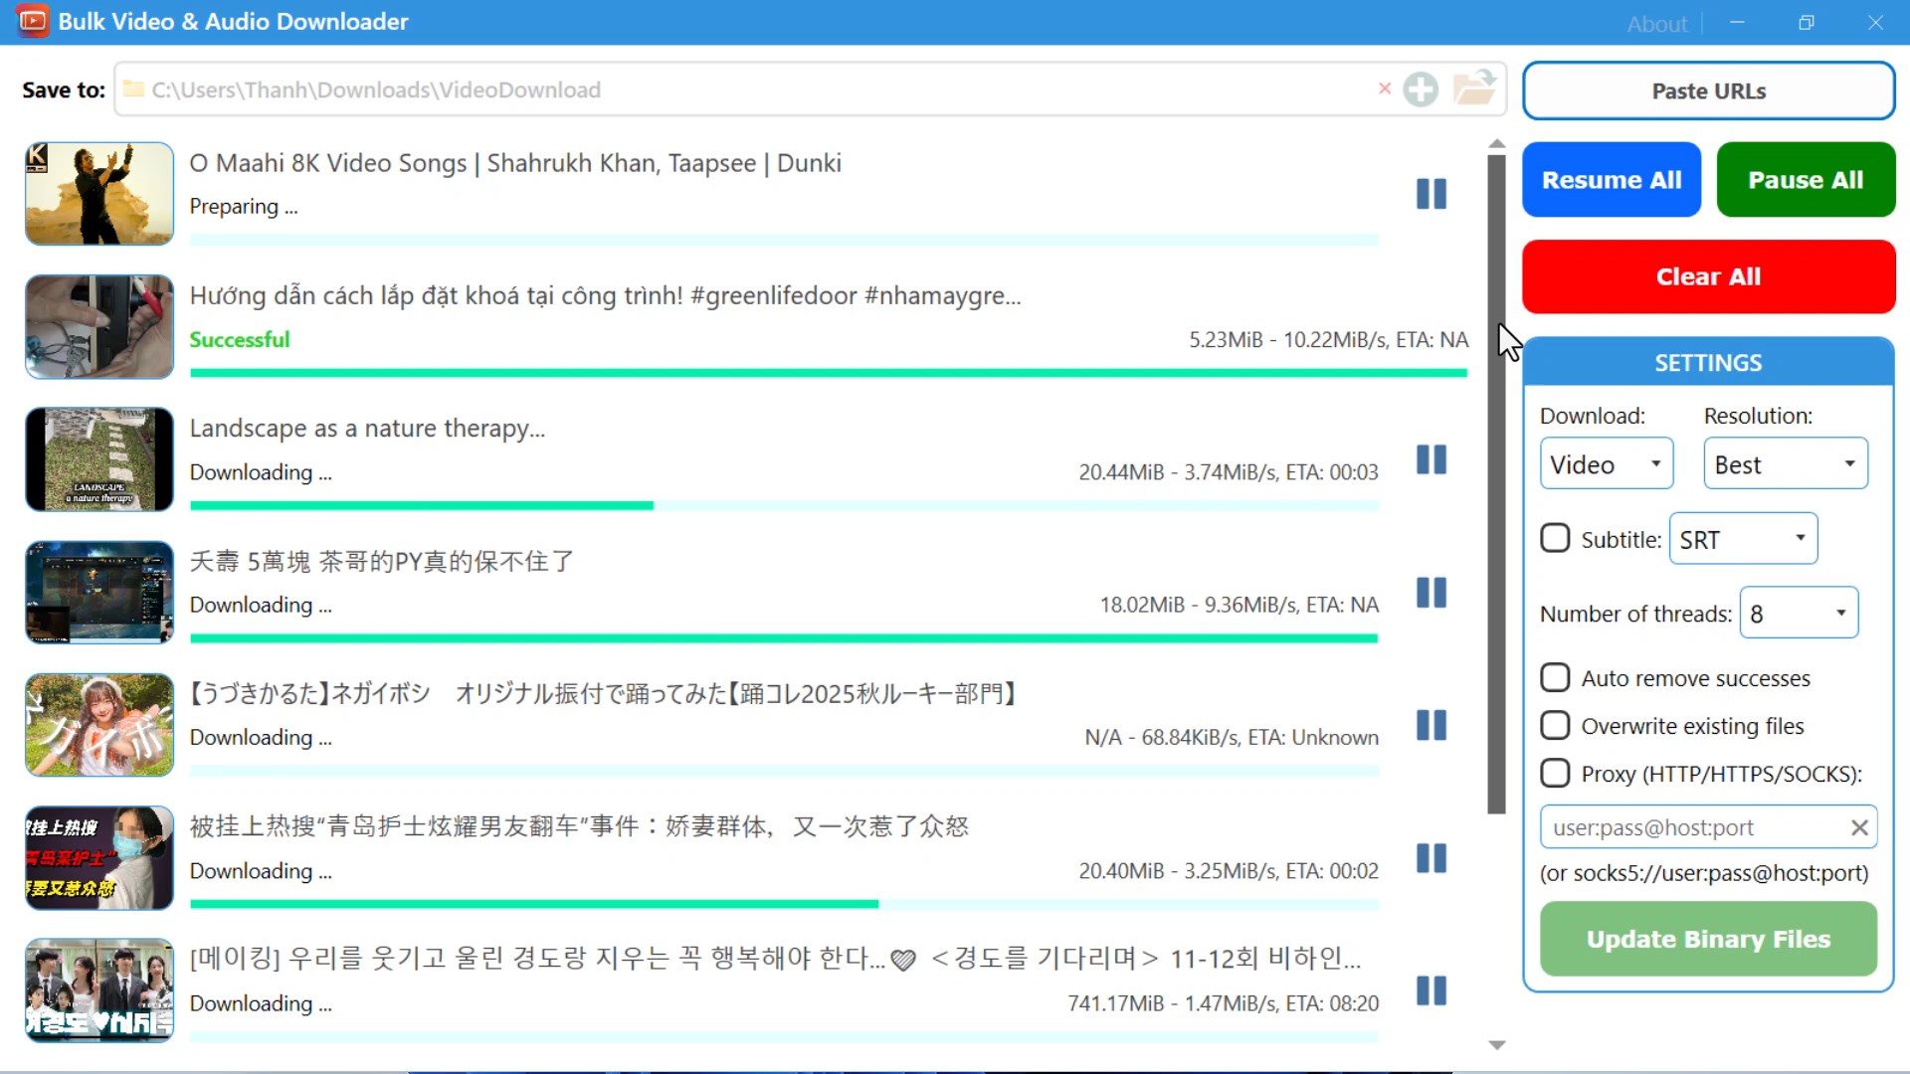Pause the O Maahi 8K video download
This screenshot has width=1910, height=1074.
pyautogui.click(x=1431, y=194)
